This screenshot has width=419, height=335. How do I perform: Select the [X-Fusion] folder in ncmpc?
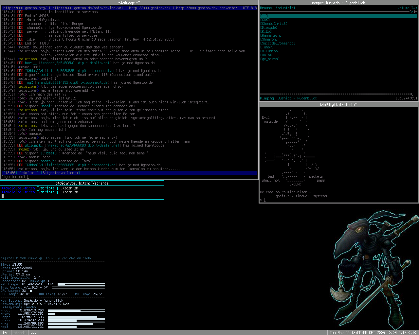click(x=270, y=51)
